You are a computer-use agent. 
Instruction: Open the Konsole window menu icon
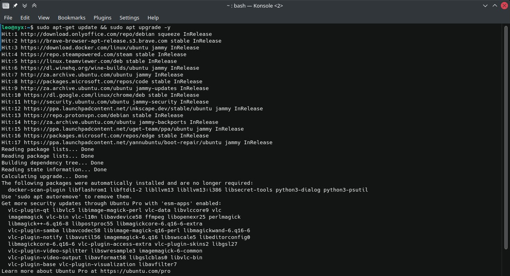pyautogui.click(x=6, y=6)
